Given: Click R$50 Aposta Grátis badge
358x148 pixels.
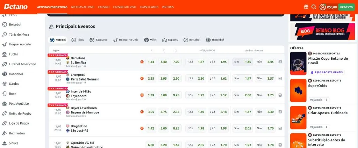Looking at the screenshot, I should (x=327, y=72).
